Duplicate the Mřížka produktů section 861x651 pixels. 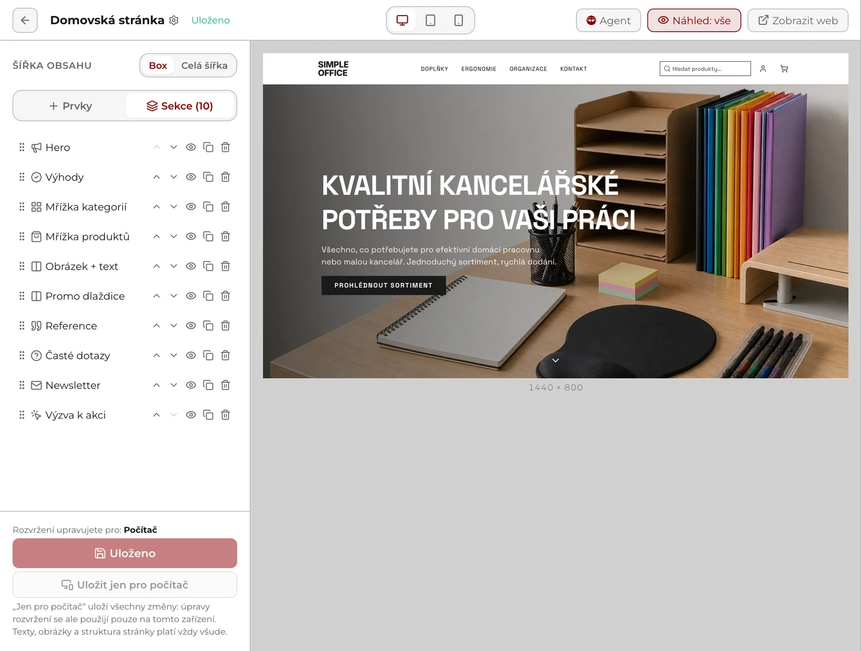(x=208, y=237)
